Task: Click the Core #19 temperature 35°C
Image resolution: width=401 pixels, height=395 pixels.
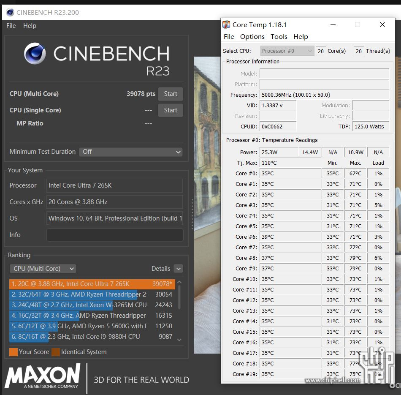Action: [x=290, y=374]
